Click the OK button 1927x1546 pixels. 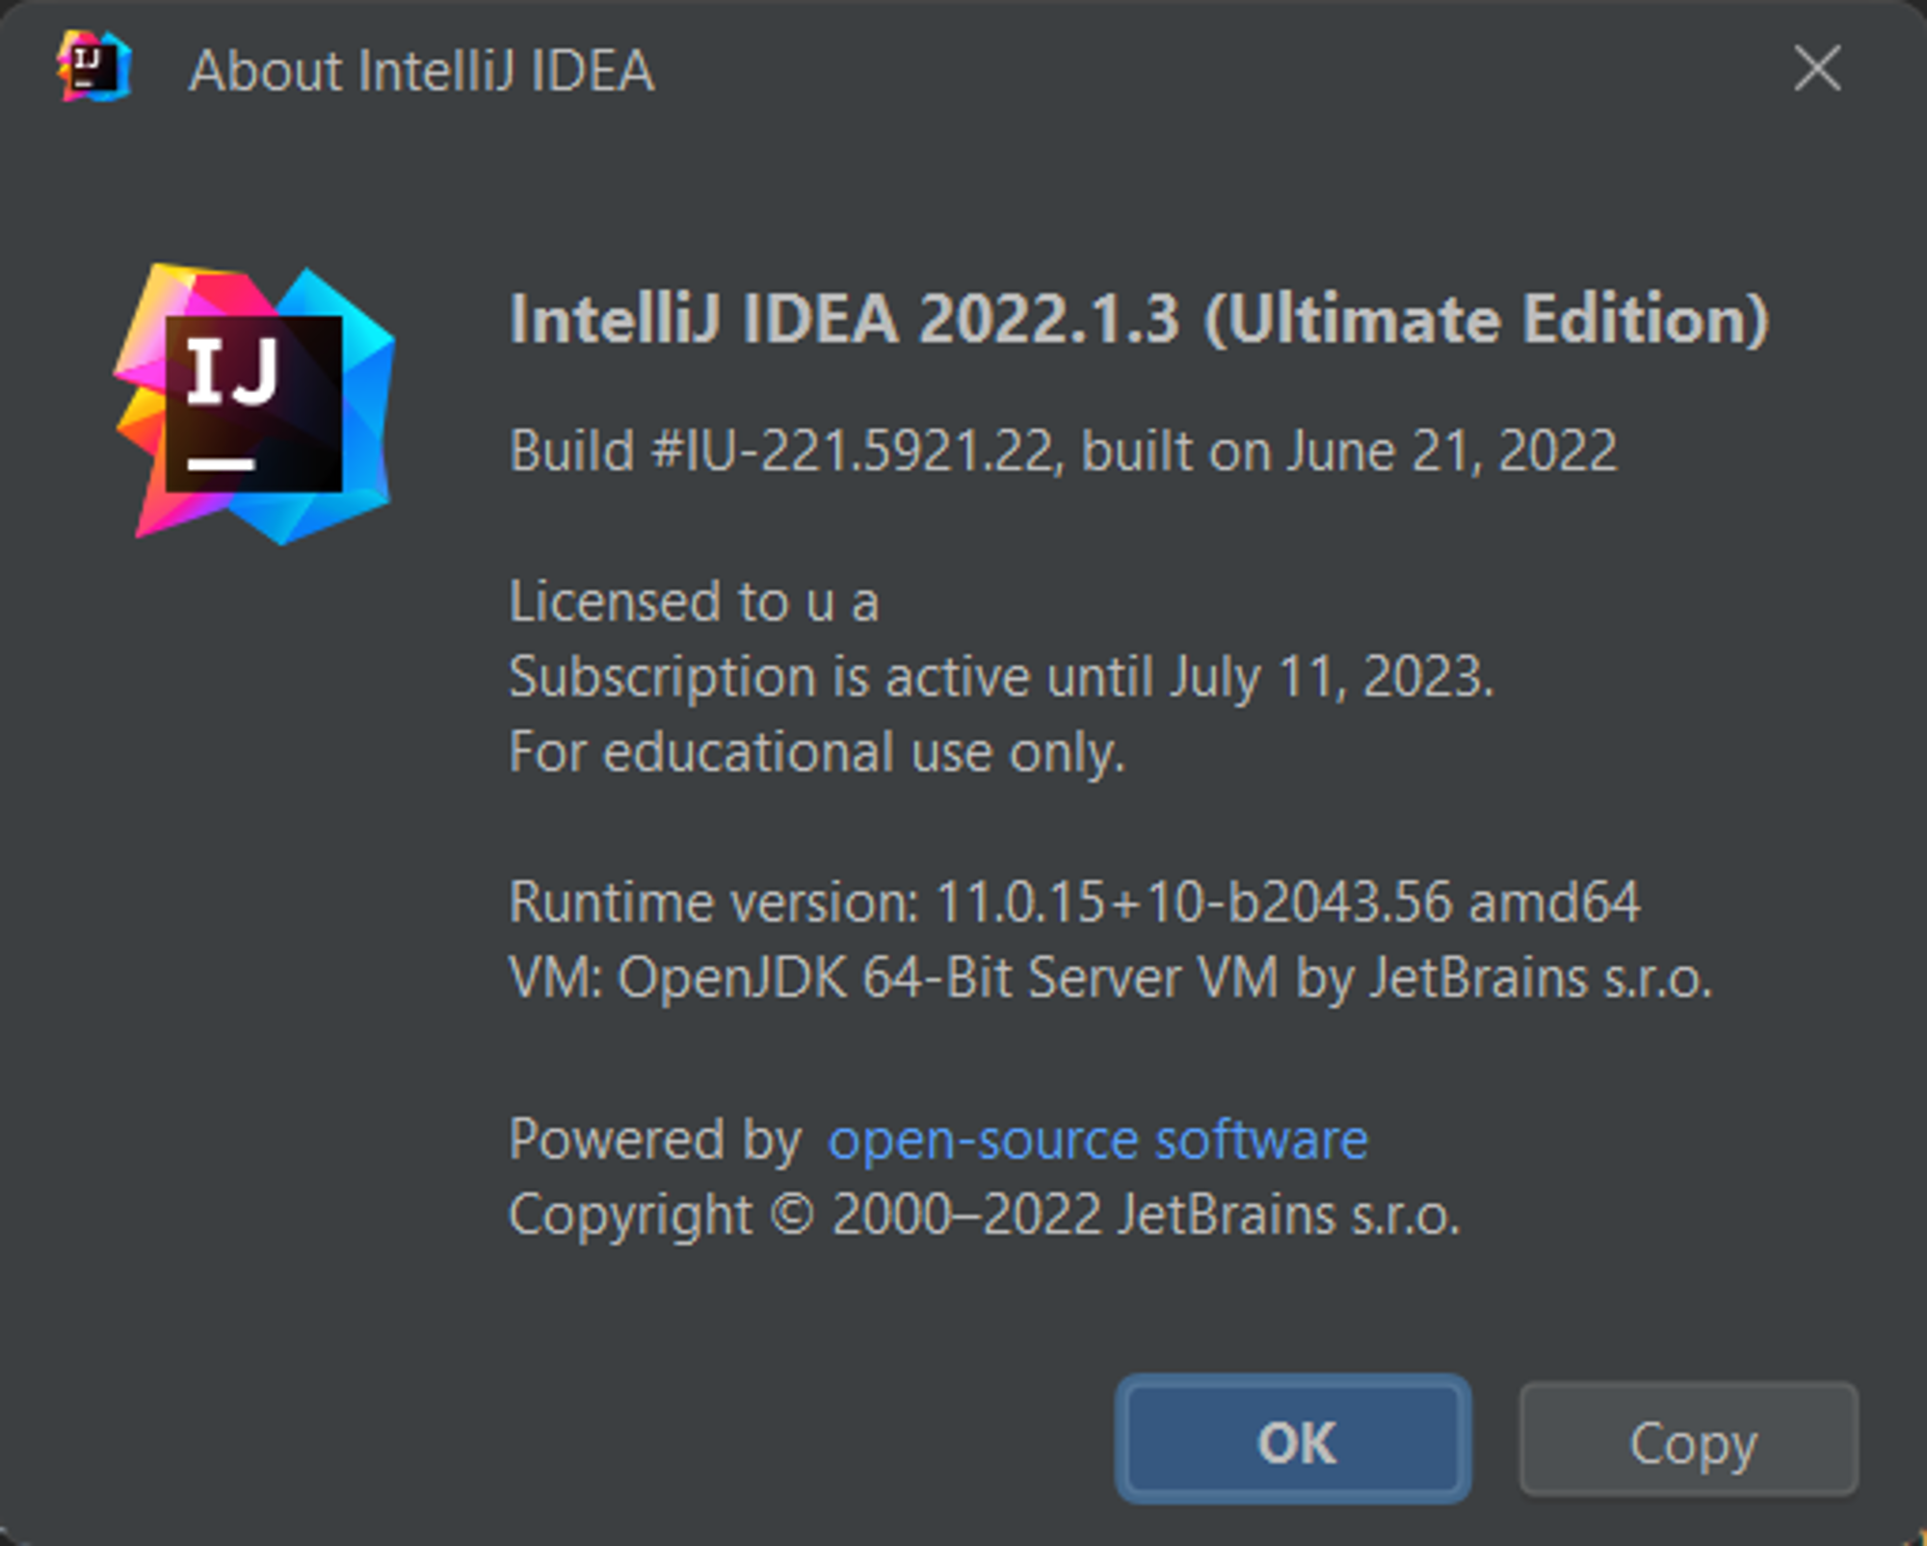[1293, 1440]
